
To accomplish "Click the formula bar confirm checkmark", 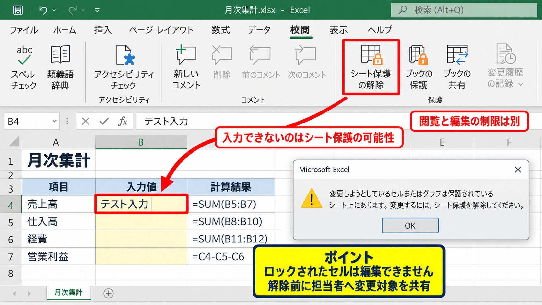I will point(104,122).
